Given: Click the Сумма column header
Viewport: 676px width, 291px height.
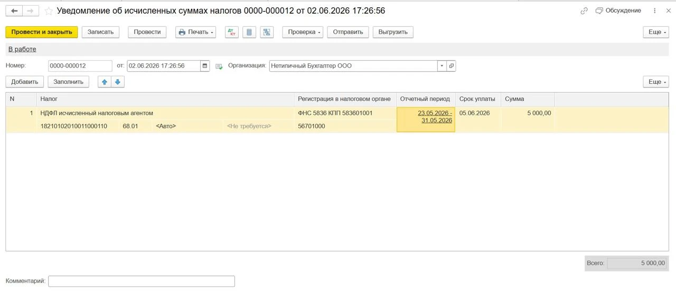Looking at the screenshot, I should click(528, 99).
